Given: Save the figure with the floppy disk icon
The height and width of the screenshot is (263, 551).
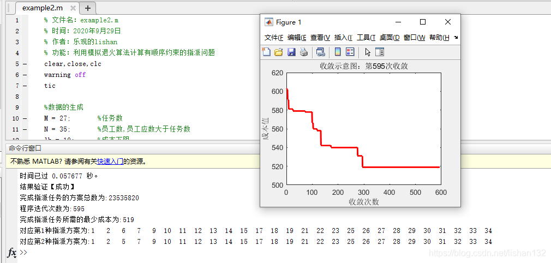Looking at the screenshot, I should 291,52.
